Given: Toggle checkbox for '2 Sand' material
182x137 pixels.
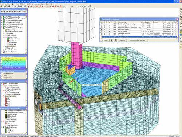Looking at the screenshot, I should point(1,75).
